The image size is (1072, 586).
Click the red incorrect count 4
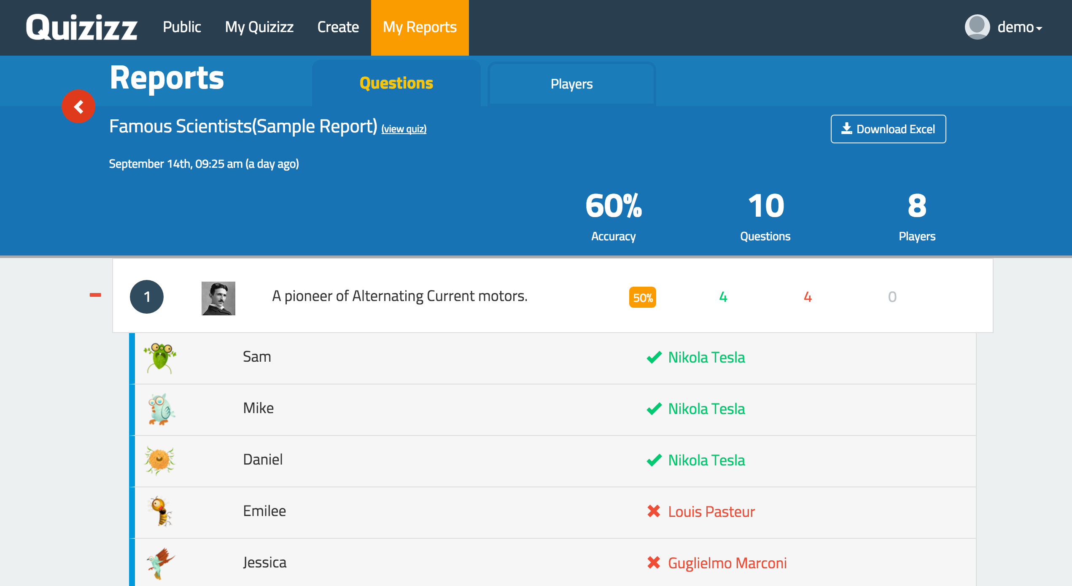point(808,297)
